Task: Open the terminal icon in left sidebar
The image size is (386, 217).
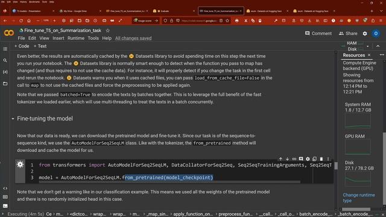Action: (5, 206)
